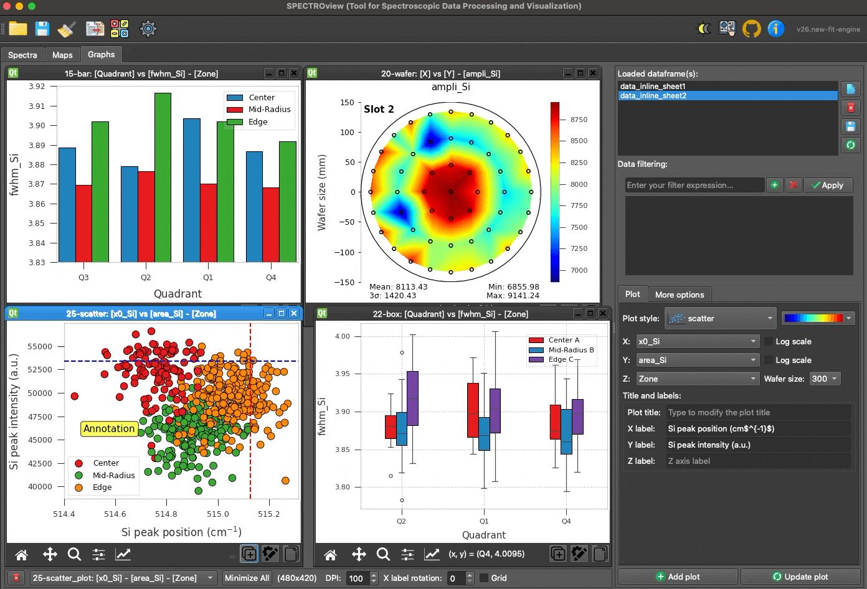Open axes edit icon in scatter plot toolbar
This screenshot has width=867, height=589.
[123, 554]
